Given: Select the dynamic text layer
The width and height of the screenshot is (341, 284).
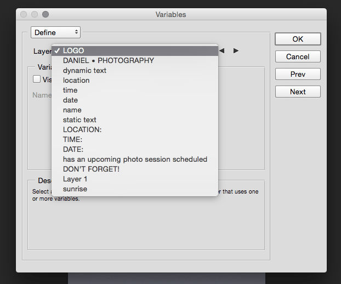Looking at the screenshot, I should [x=84, y=71].
